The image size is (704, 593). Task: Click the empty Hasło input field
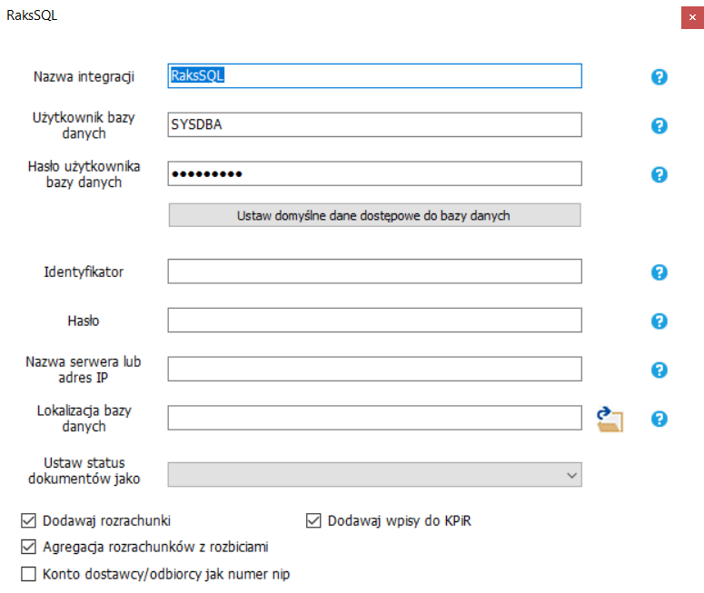pos(375,320)
